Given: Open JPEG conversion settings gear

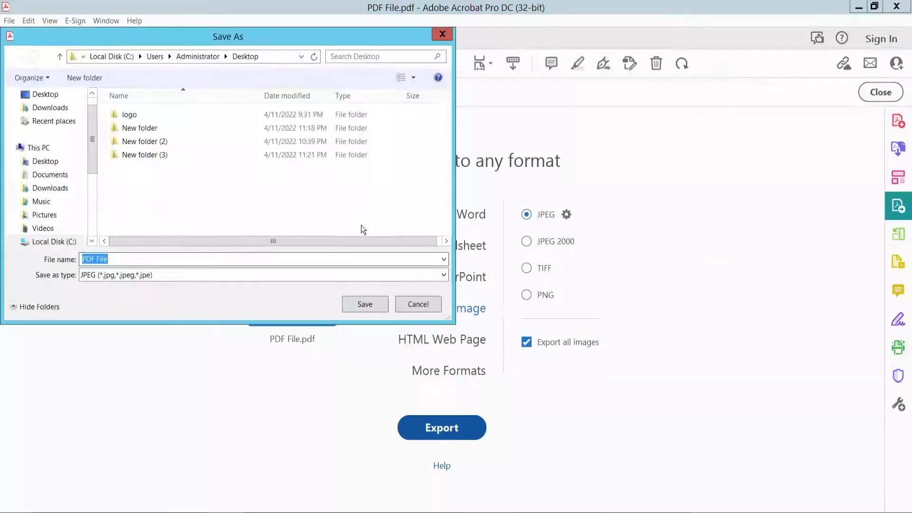Looking at the screenshot, I should coord(567,214).
